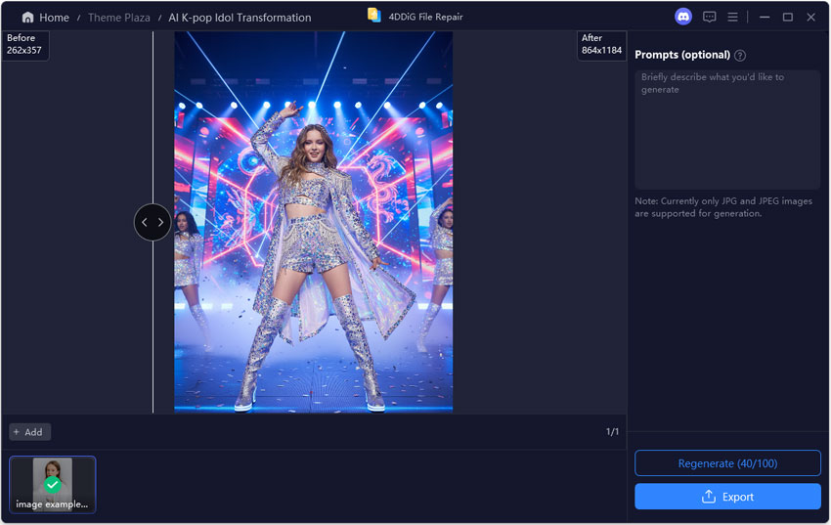Click the 4DDiG File Repair logo icon
The image size is (831, 525).
click(x=374, y=16)
